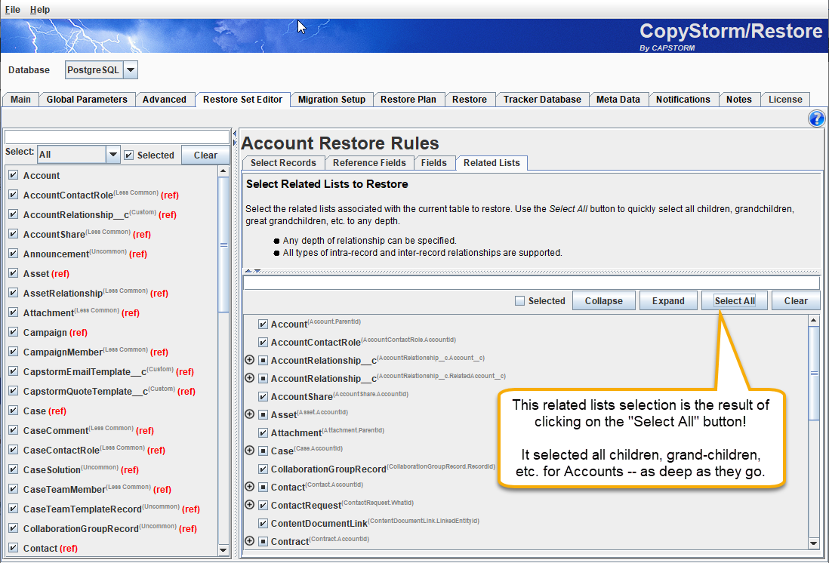Screen dimensions: 829x563
Task: Click the related lists scroll up arrow
Action: 814,320
